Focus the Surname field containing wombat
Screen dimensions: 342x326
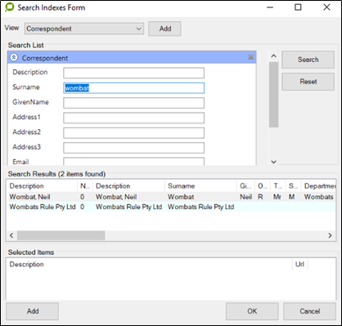[x=133, y=88]
